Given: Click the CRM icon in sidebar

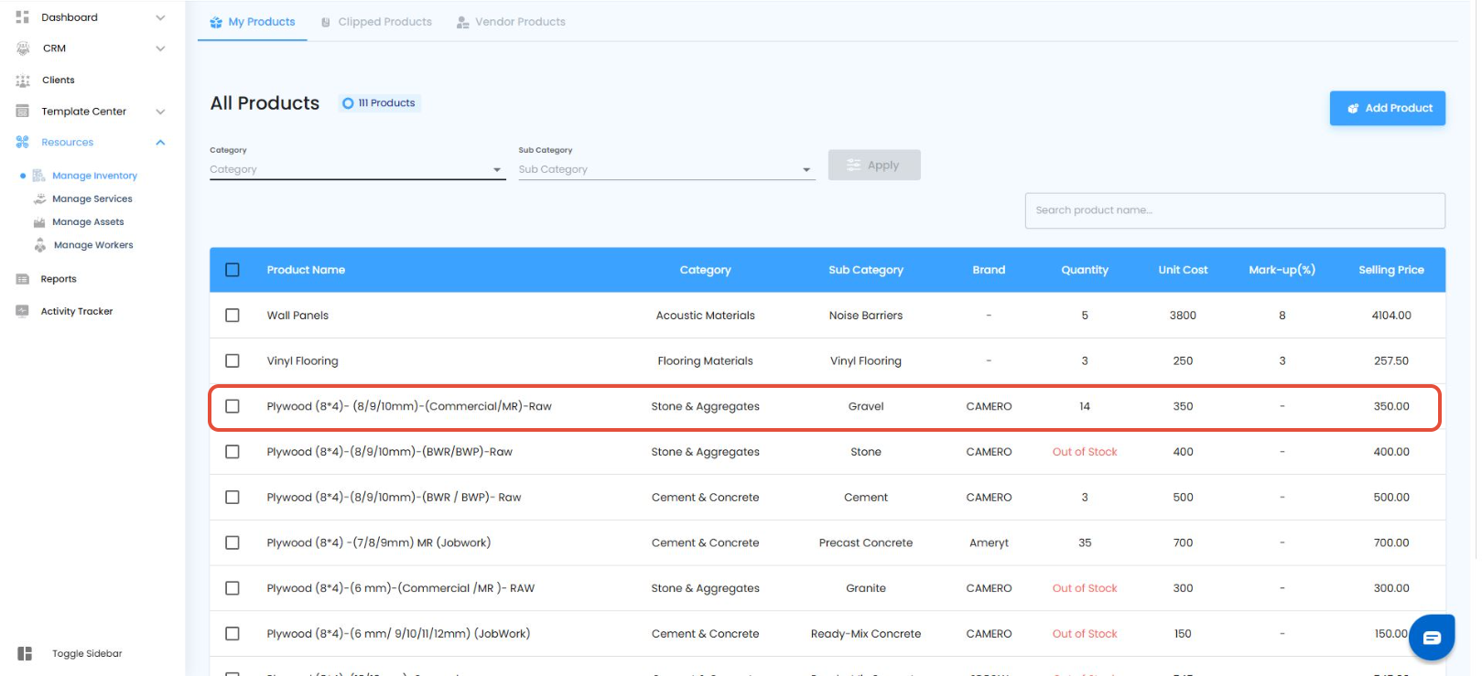Looking at the screenshot, I should click(x=23, y=48).
